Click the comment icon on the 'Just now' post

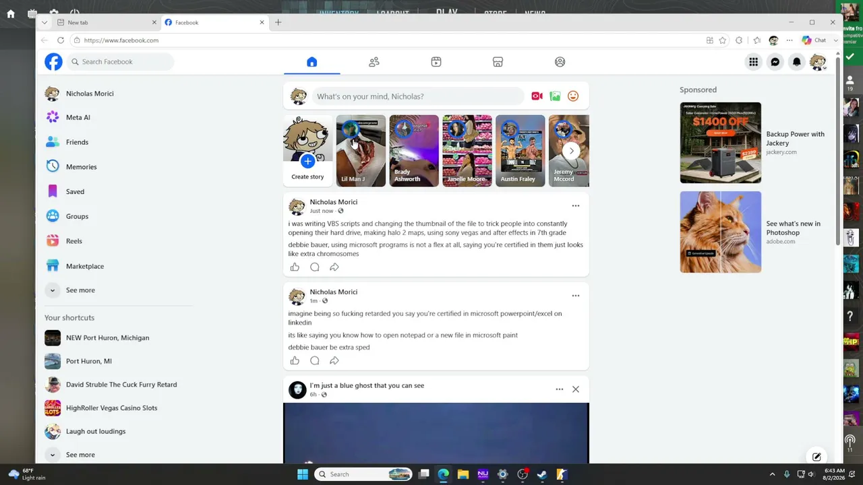click(314, 267)
